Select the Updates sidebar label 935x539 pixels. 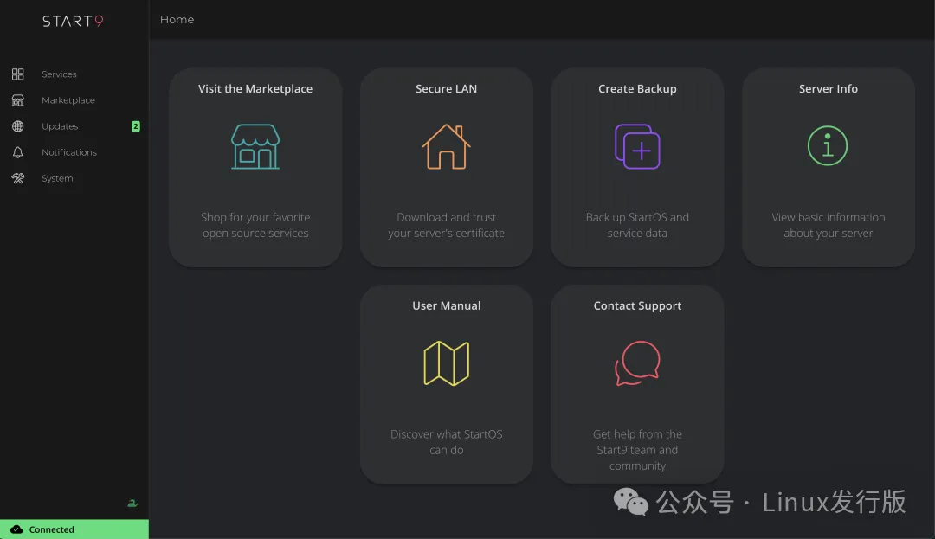(60, 126)
